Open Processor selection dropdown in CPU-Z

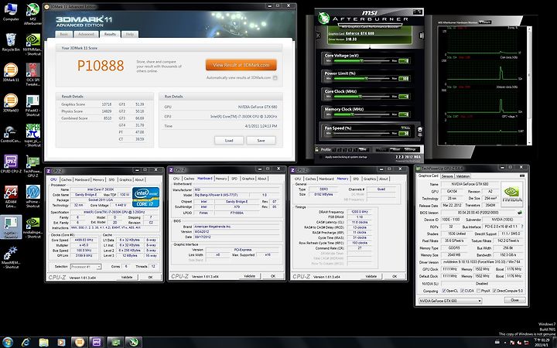[86, 266]
